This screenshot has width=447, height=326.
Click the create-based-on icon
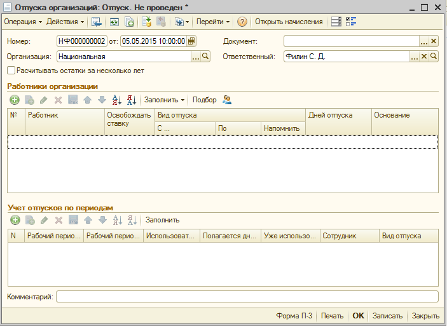179,22
